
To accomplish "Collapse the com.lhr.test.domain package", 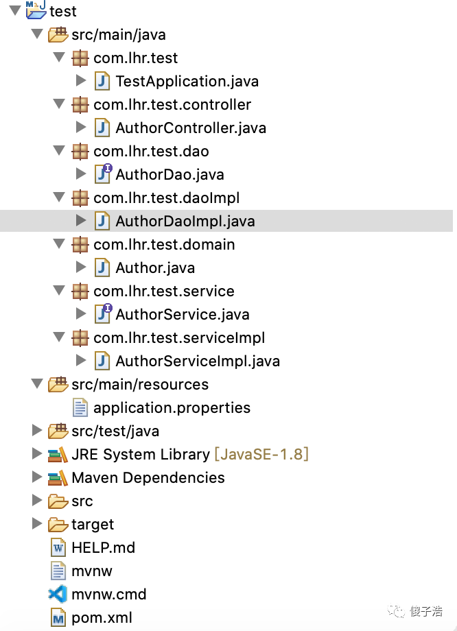I will coord(59,243).
